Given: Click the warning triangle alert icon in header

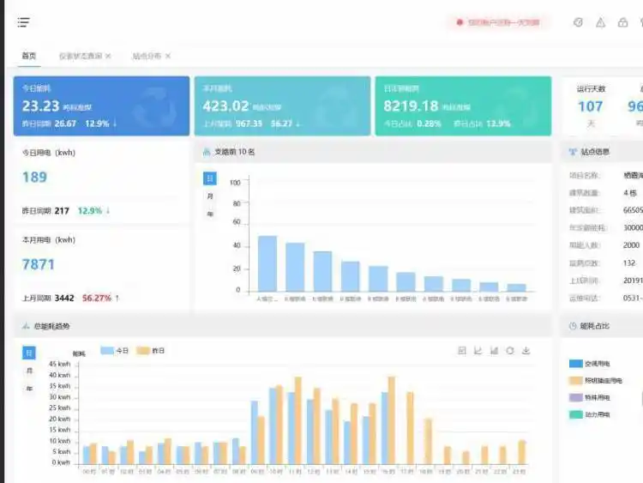Looking at the screenshot, I should tap(601, 22).
